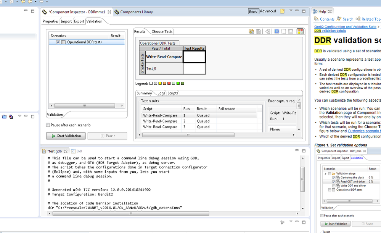Click the yellow note icon beside Advanced
Viewport: 381px width, 233px height.
(282, 11)
